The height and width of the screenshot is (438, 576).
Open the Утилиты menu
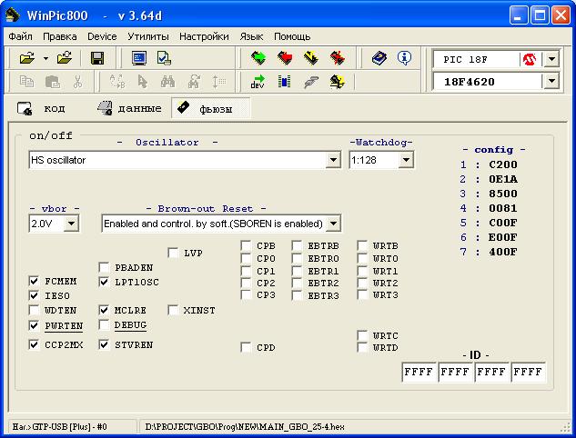click(x=148, y=36)
